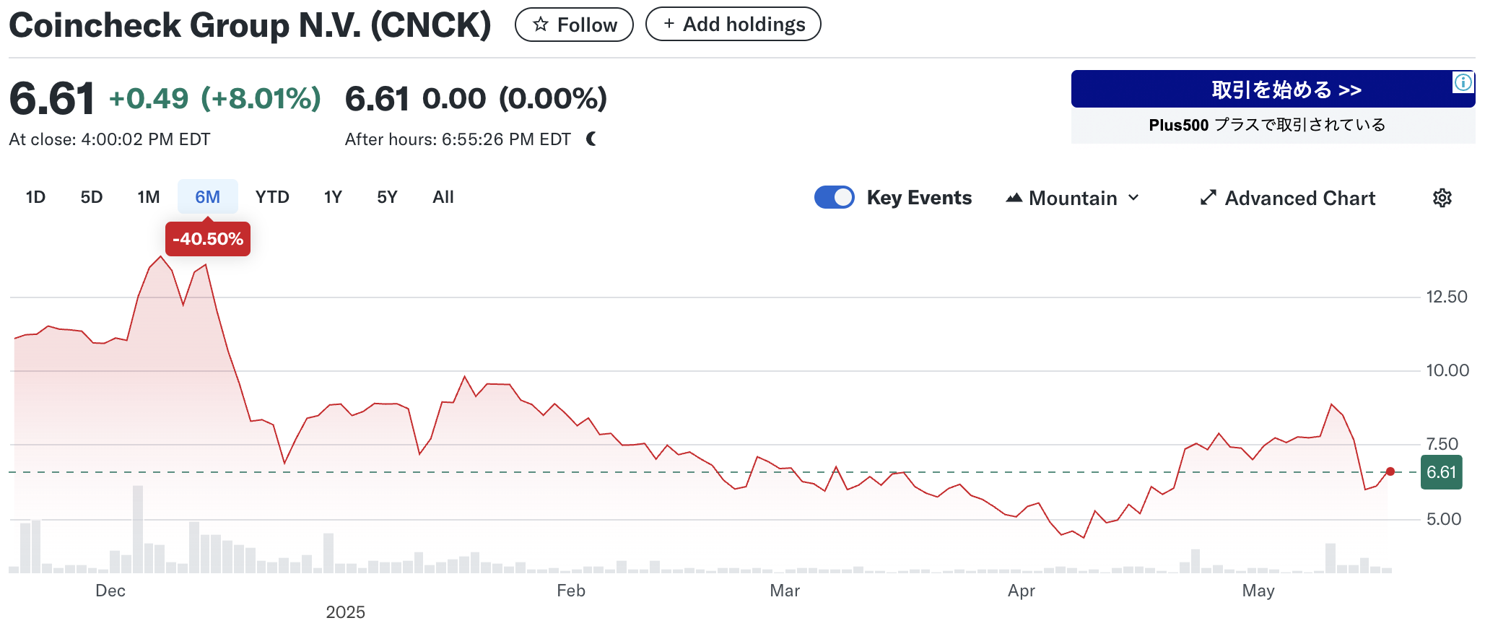Image resolution: width=1485 pixels, height=631 pixels.
Task: Click the May date label
Action: pyautogui.click(x=1258, y=591)
